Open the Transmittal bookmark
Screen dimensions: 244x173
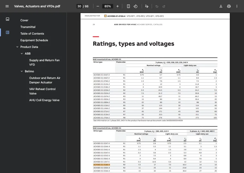pyautogui.click(x=28, y=27)
